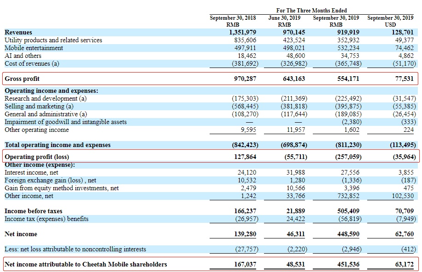Viewport: 422px width, 272px height.
Task: Select the 'AI and others' label
Action: click(x=23, y=56)
